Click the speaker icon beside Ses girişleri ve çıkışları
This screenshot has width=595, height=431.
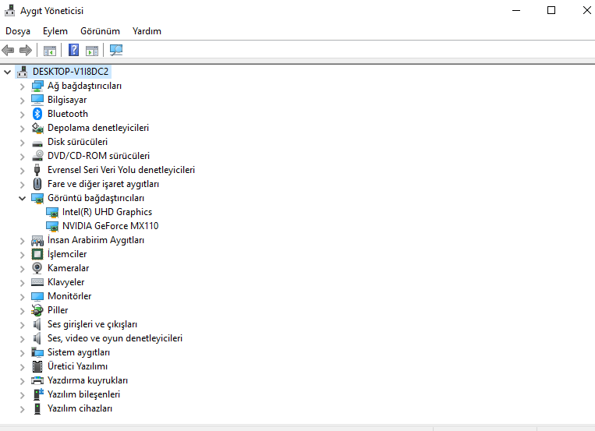(37, 324)
